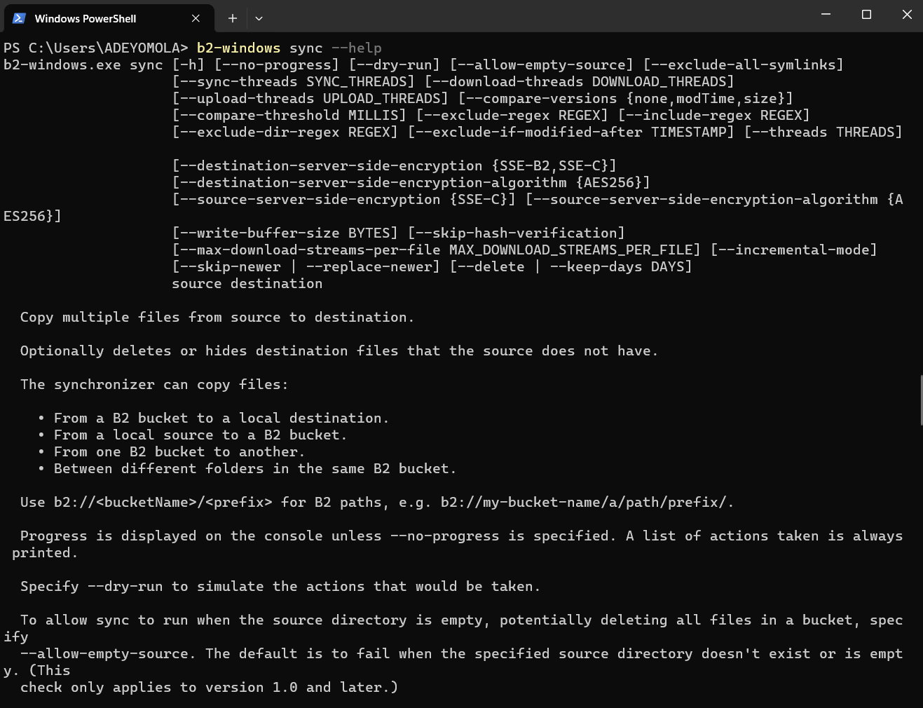Click the '[--exclude-all-symlinks]' option text

(x=744, y=64)
